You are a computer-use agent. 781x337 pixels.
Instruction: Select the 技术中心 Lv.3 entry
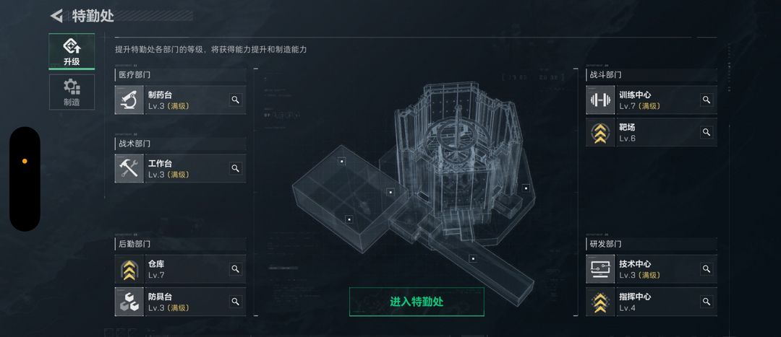pyautogui.click(x=652, y=269)
